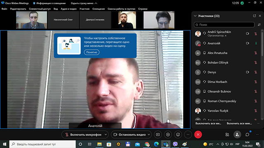Open Microsoft Edge from the taskbar
The image size is (264, 148).
point(156,144)
